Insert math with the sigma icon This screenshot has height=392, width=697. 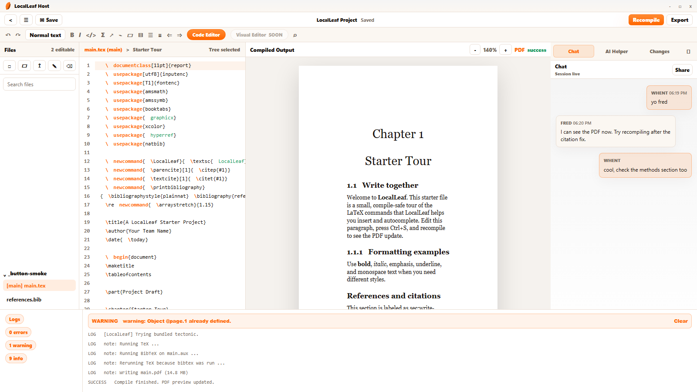point(103,35)
